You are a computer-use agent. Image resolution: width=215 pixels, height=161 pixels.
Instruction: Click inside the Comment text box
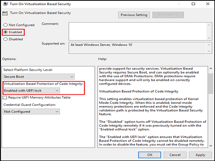pyautogui.click(x=137, y=31)
